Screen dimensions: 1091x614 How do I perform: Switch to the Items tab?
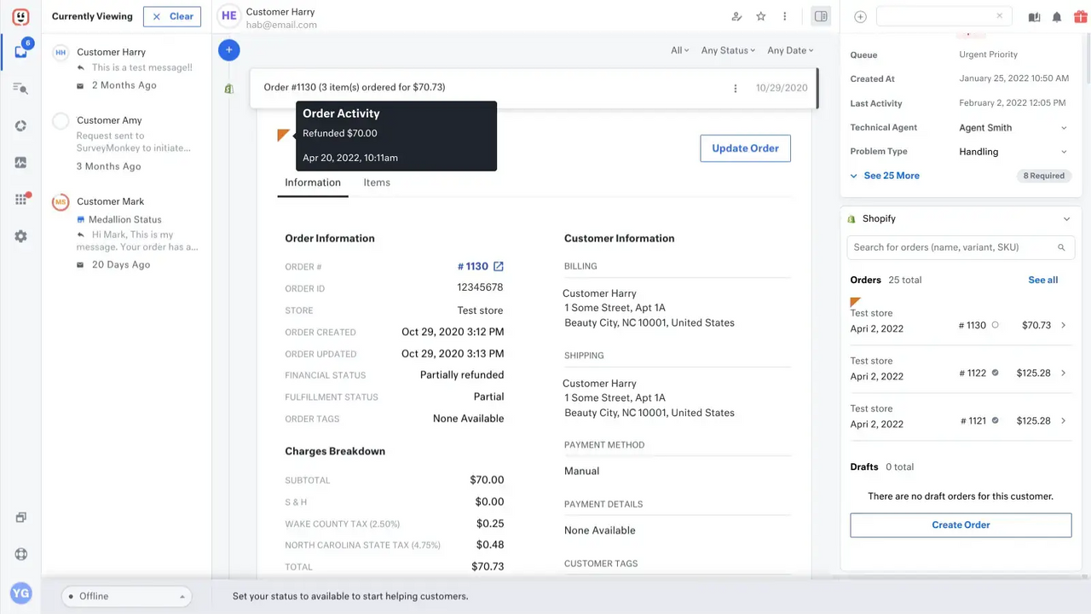[377, 182]
